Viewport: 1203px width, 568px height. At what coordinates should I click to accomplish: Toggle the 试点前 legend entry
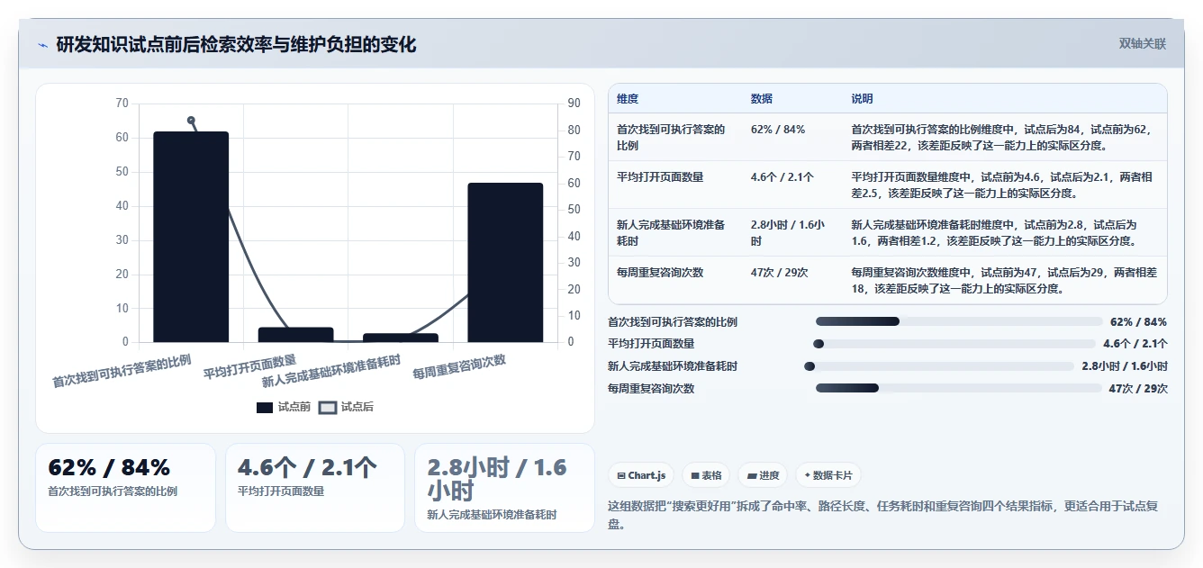click(x=284, y=407)
